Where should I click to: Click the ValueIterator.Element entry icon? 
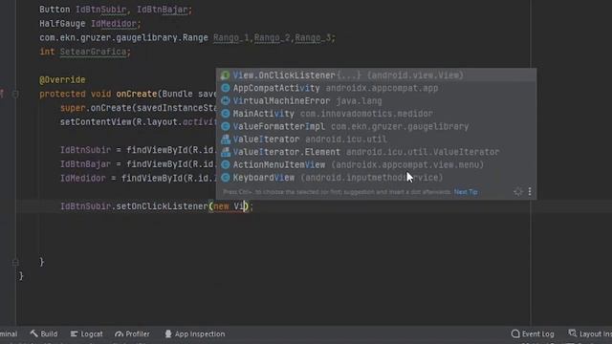click(226, 152)
